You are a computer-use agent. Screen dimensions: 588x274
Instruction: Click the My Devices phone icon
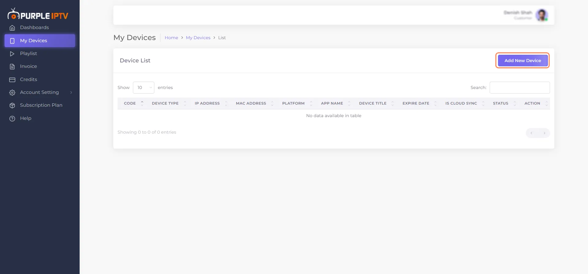pos(12,41)
